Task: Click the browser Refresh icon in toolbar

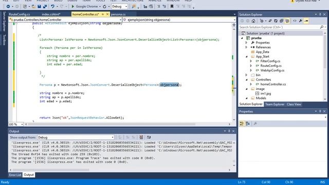Action: pos(104,7)
